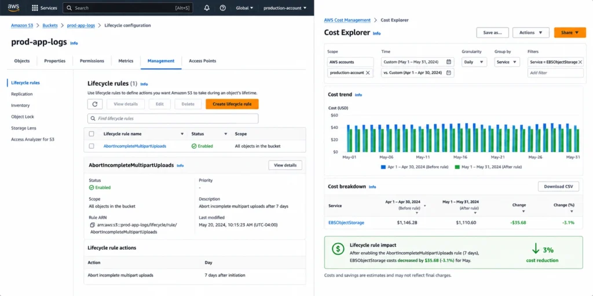The height and width of the screenshot is (296, 593).
Task: Click the disabled Delete button
Action: tap(188, 104)
